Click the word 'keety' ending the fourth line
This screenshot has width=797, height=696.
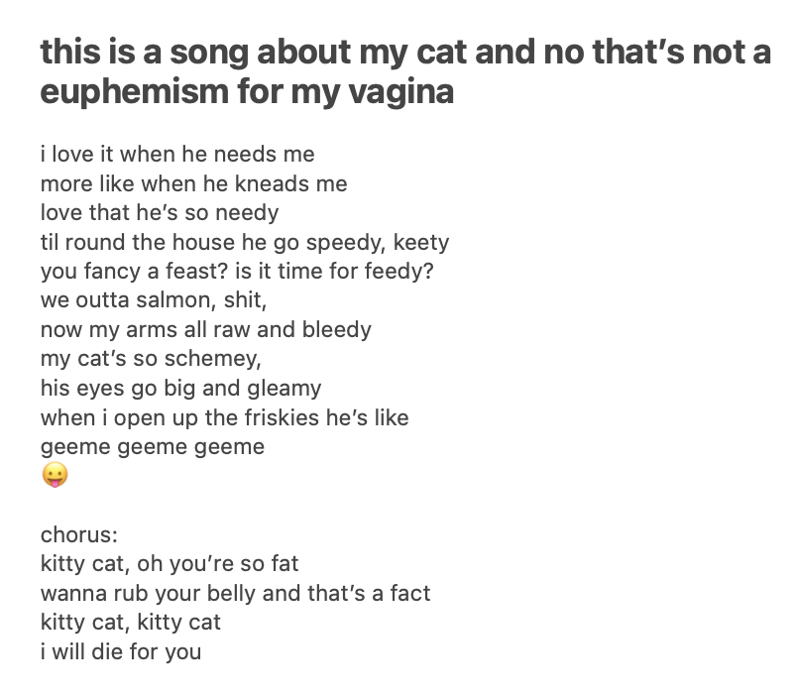pos(421,243)
